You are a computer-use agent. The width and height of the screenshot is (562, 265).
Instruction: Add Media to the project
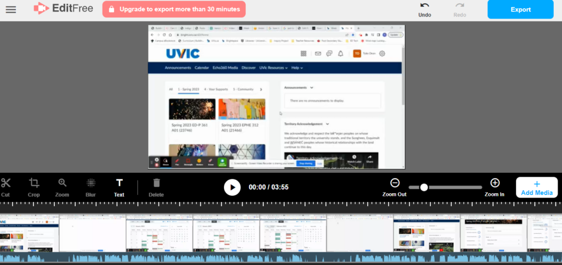(537, 187)
